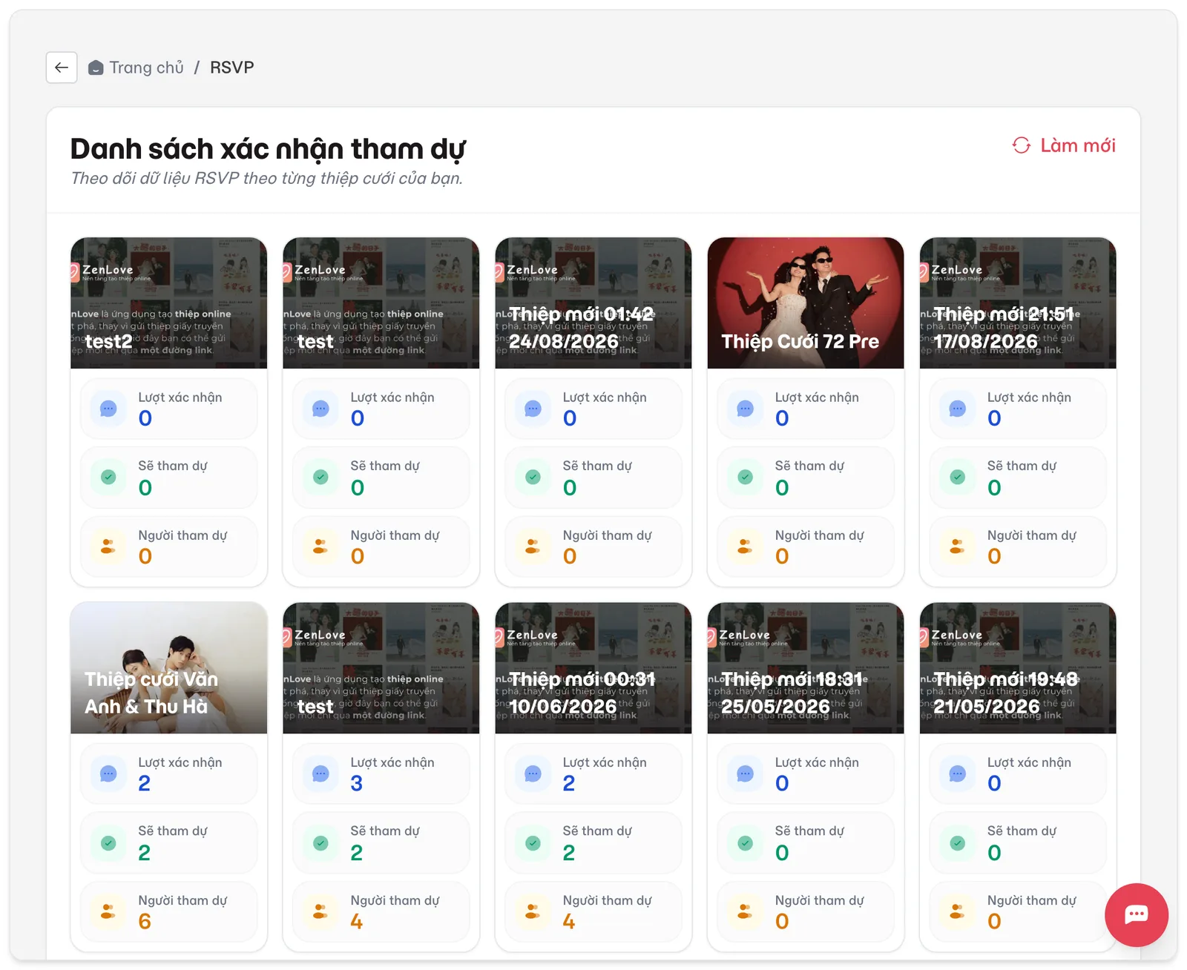Click blue chat icon in test2 card
1187x970 pixels.
(x=108, y=409)
